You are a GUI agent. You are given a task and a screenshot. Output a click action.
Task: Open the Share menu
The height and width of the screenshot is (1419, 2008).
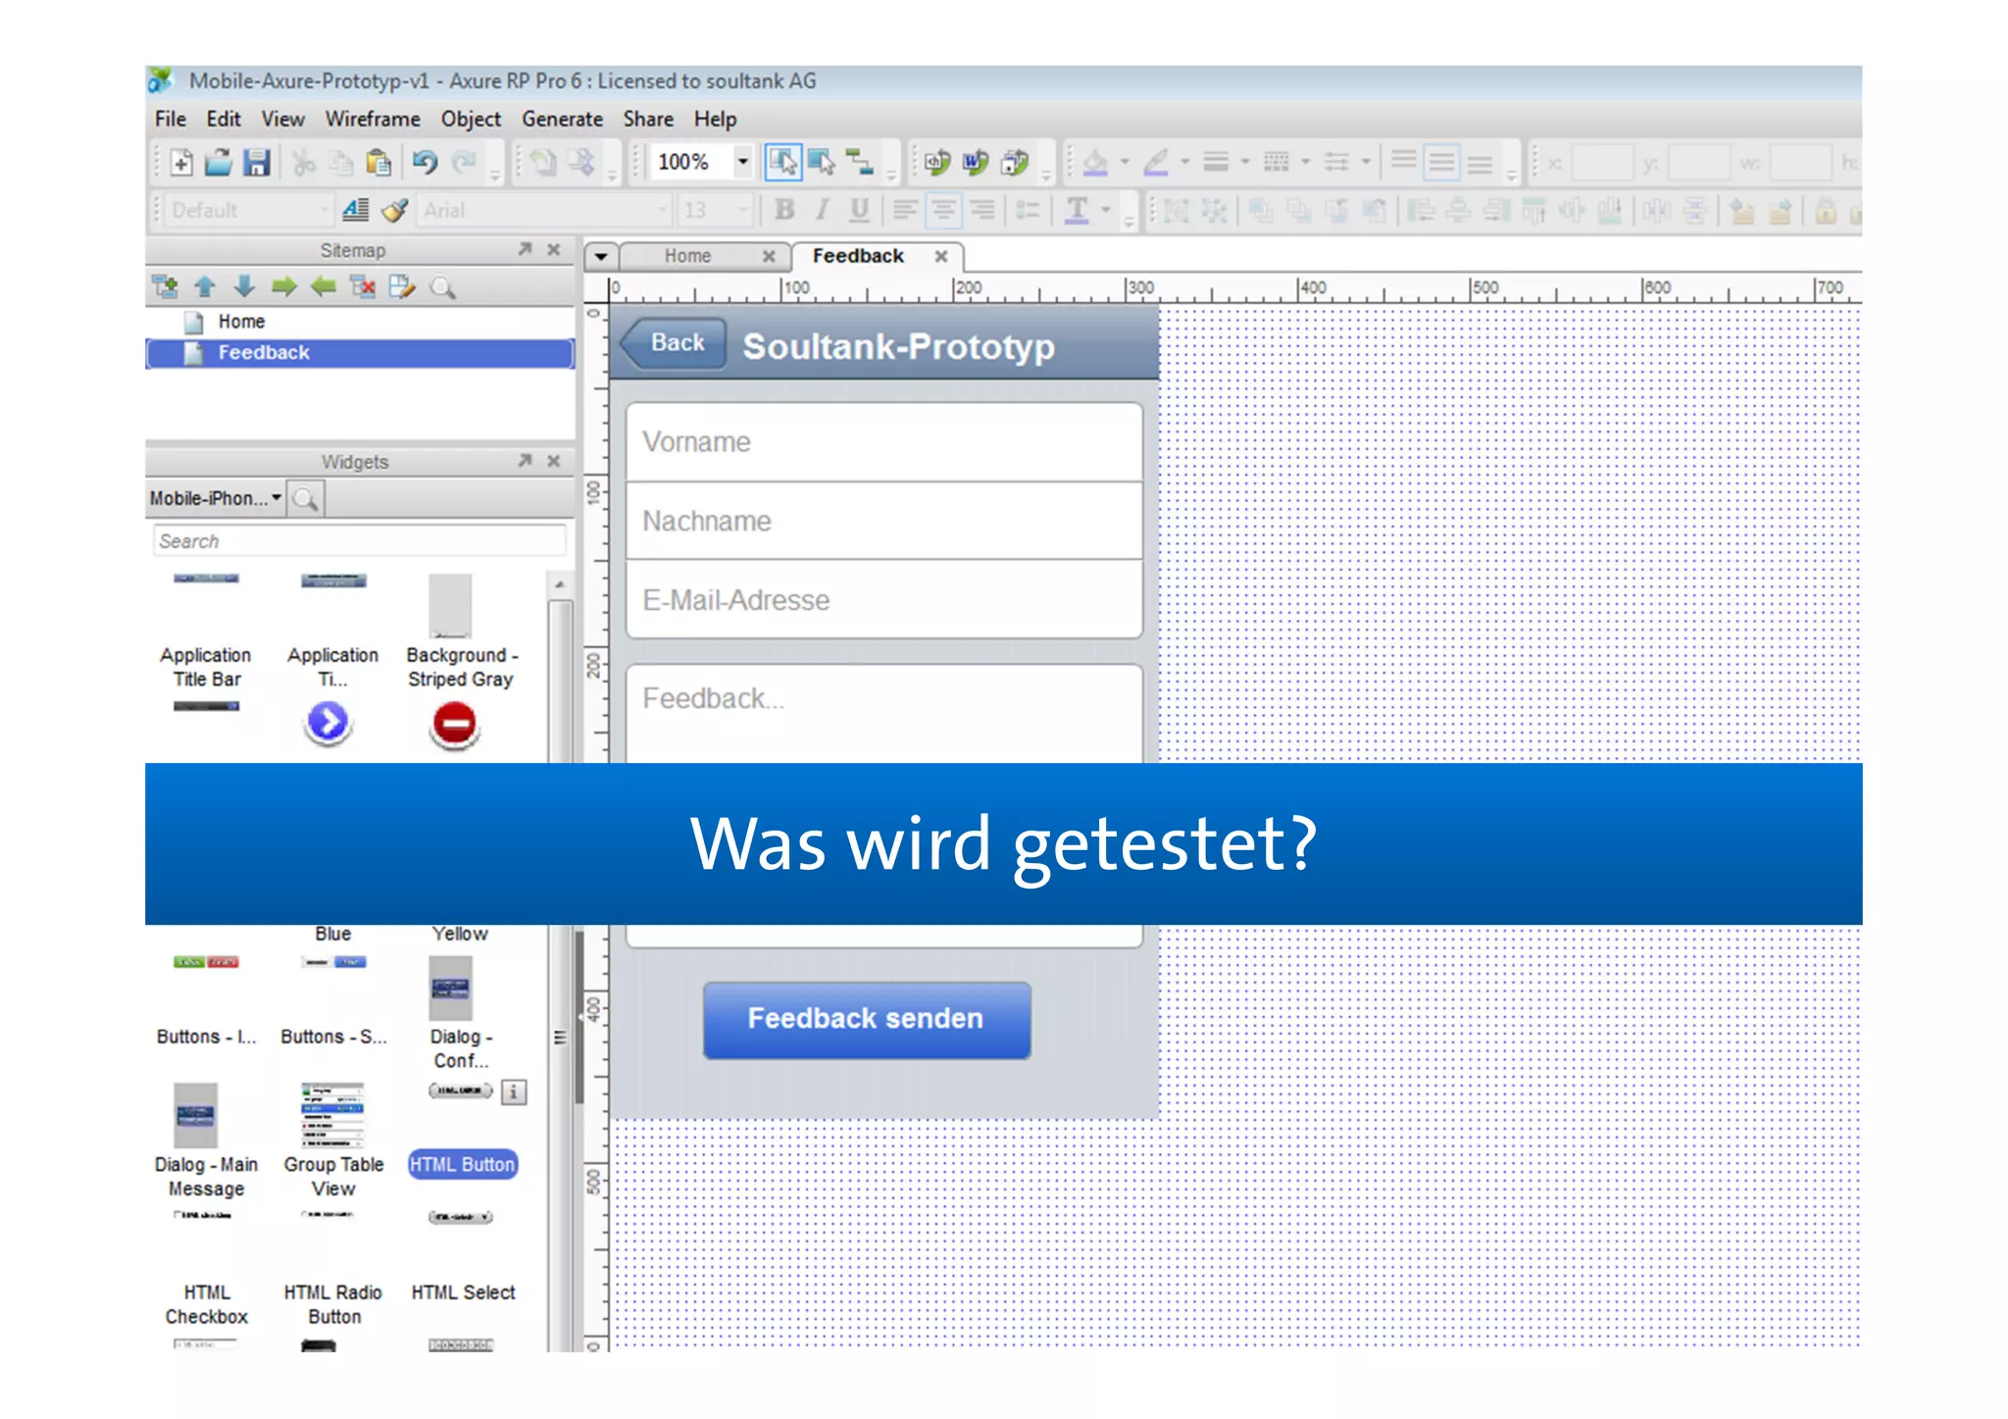pos(648,119)
